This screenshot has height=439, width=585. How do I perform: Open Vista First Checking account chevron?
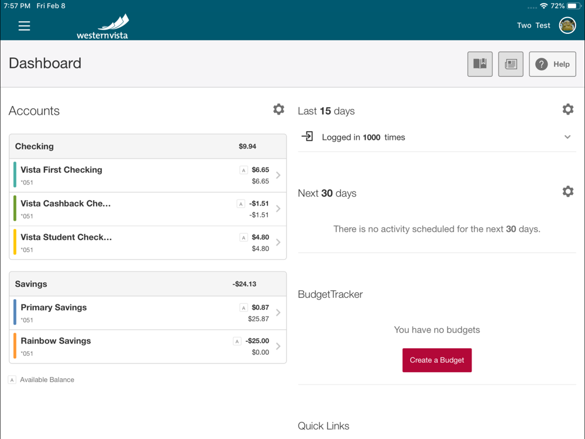point(278,175)
